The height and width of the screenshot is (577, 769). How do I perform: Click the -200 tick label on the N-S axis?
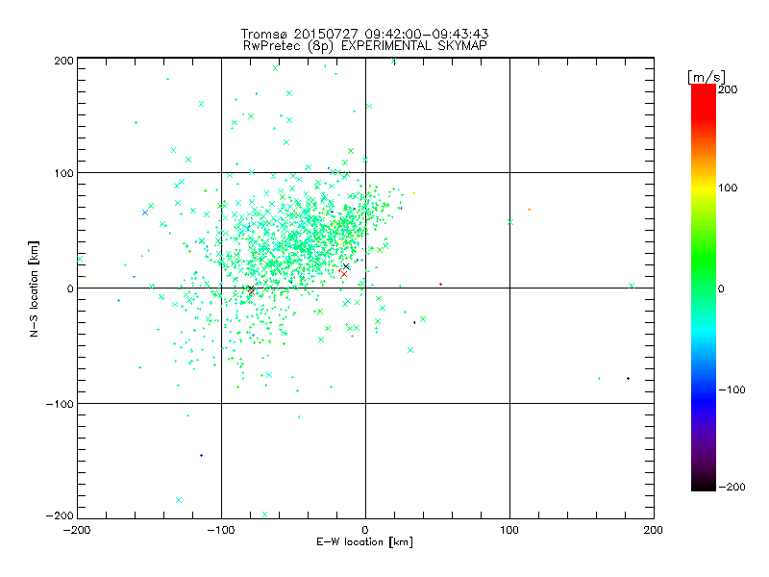click(x=60, y=515)
